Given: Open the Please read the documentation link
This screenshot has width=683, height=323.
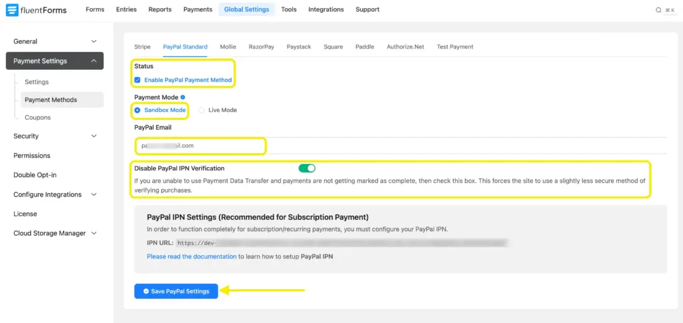Looking at the screenshot, I should click(191, 256).
